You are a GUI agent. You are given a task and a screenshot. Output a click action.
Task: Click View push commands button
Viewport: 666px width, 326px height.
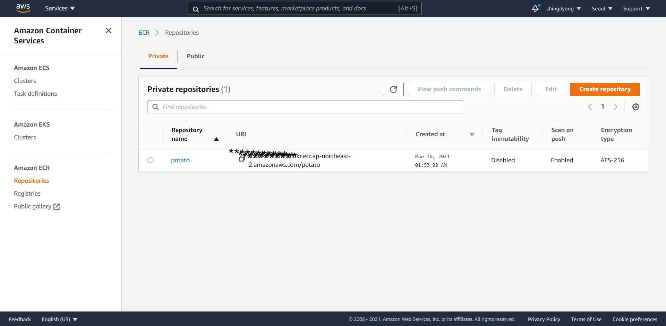tap(449, 89)
